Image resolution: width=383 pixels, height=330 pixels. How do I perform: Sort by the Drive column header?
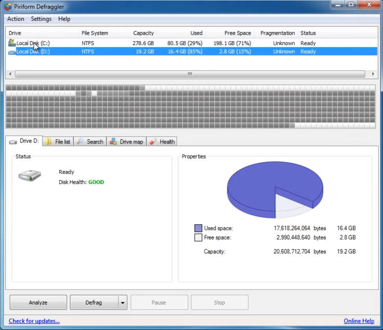click(42, 33)
